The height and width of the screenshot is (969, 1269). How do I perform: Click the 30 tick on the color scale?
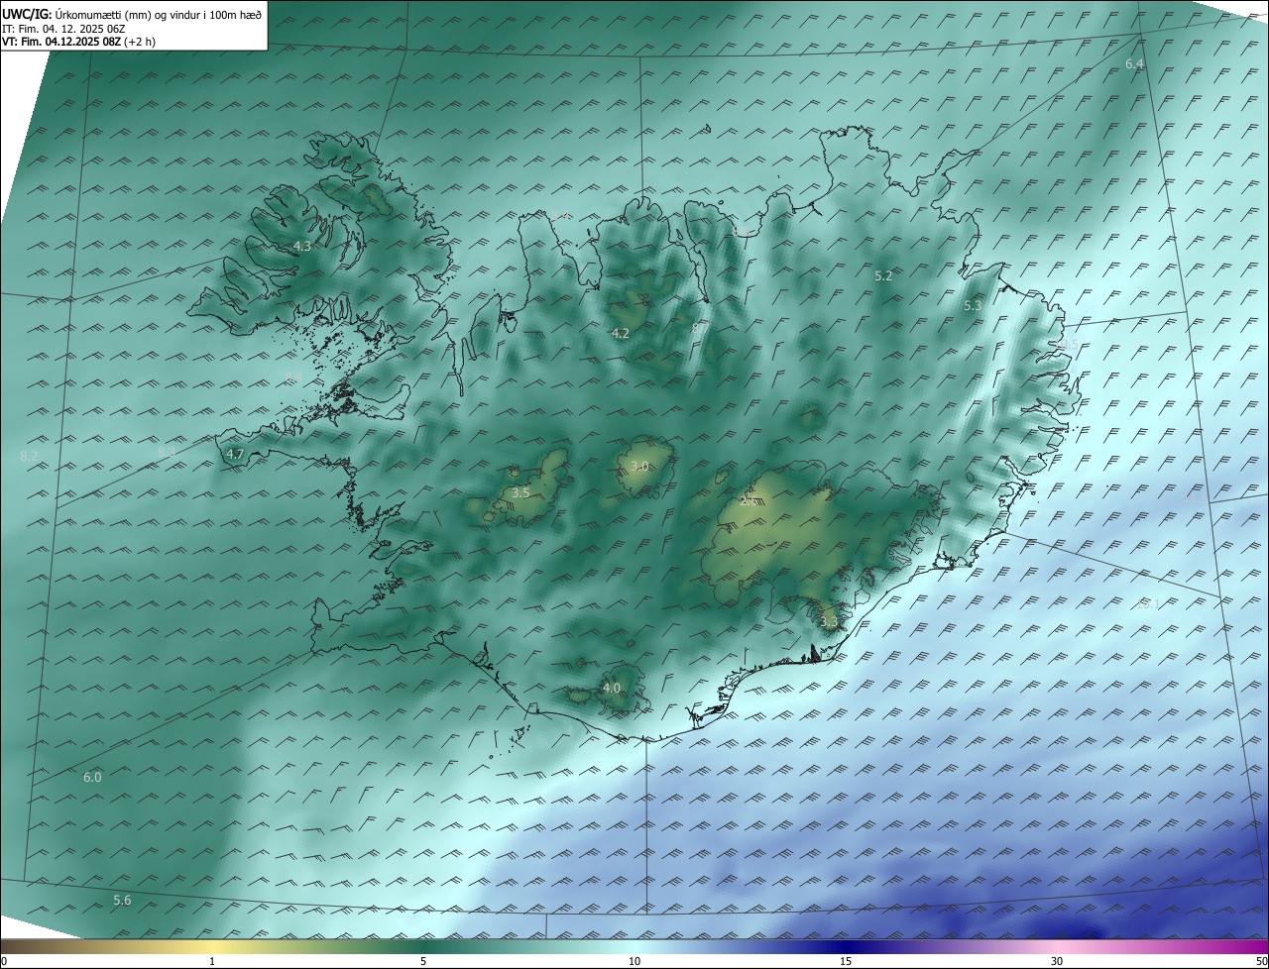(x=1057, y=961)
